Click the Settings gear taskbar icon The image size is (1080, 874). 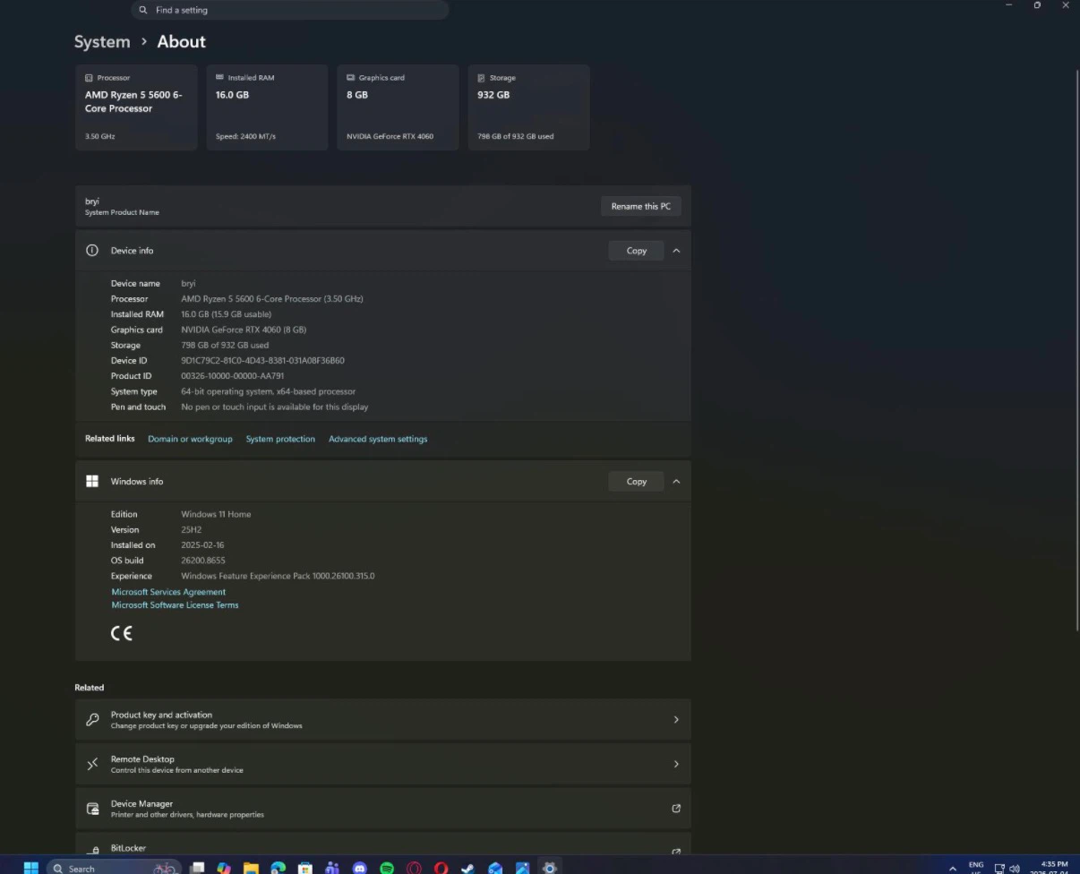549,868
